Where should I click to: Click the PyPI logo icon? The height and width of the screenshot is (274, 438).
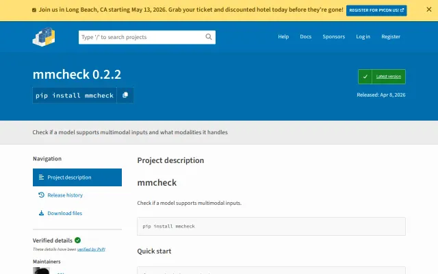44,36
